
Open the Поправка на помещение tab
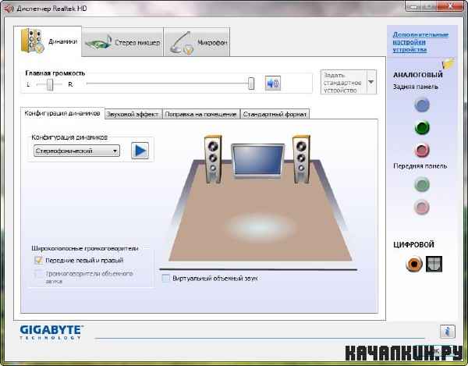[x=201, y=114]
